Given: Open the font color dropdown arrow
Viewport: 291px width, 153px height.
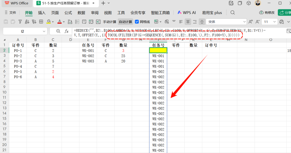Looking at the screenshot, I should [x=64, y=22].
